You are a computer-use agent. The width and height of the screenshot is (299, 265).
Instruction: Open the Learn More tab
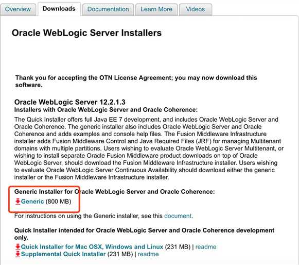pos(156,9)
